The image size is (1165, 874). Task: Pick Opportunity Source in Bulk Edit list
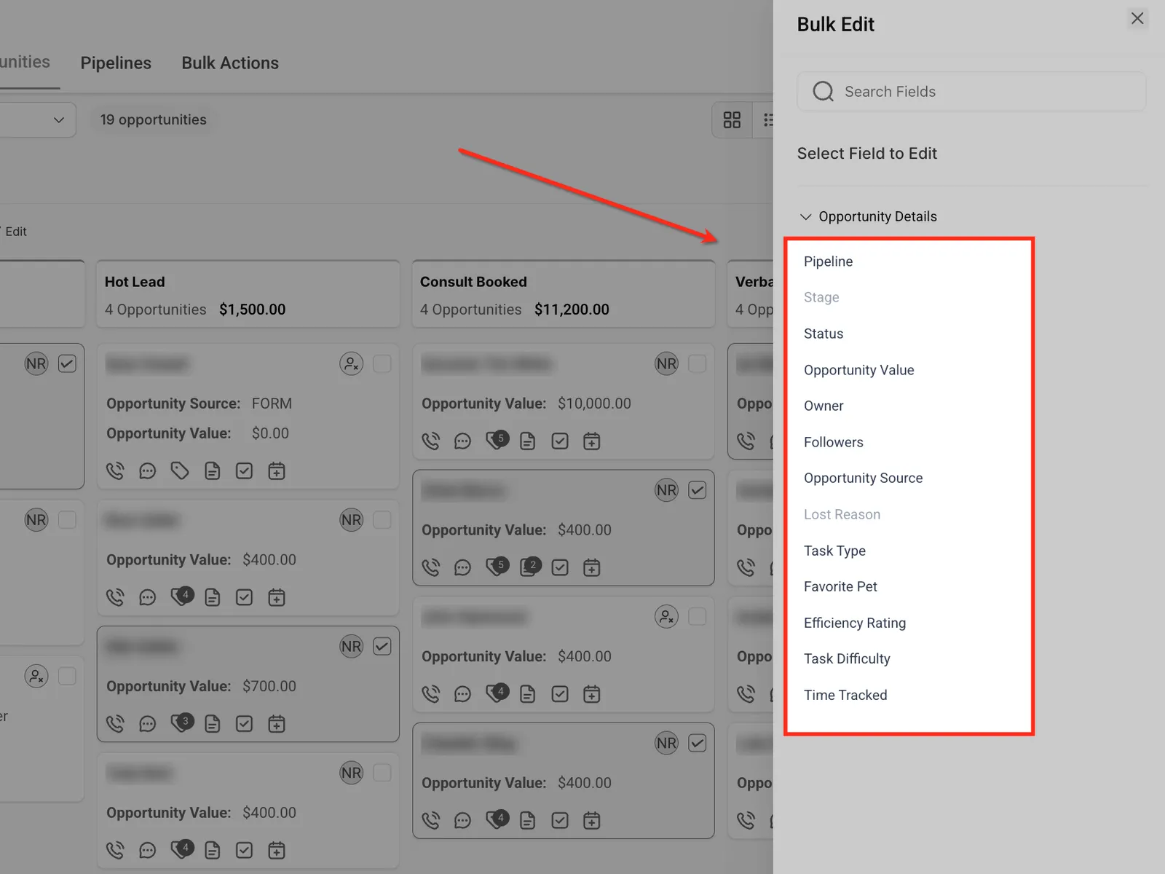[864, 478]
